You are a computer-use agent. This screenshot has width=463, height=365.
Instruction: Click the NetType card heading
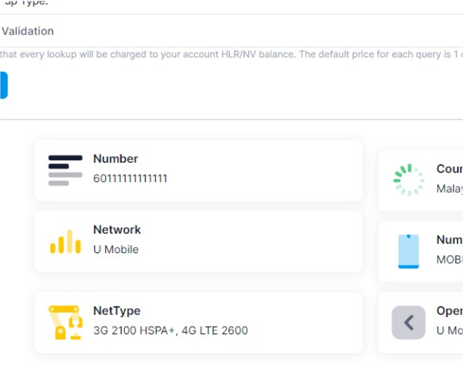coord(116,311)
